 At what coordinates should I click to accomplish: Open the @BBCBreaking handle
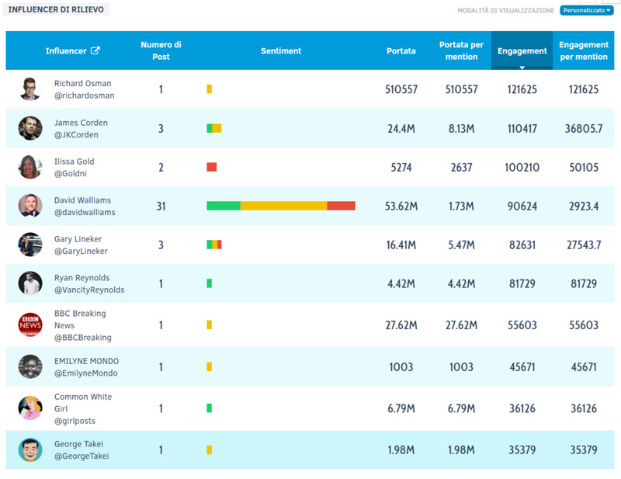coord(83,338)
